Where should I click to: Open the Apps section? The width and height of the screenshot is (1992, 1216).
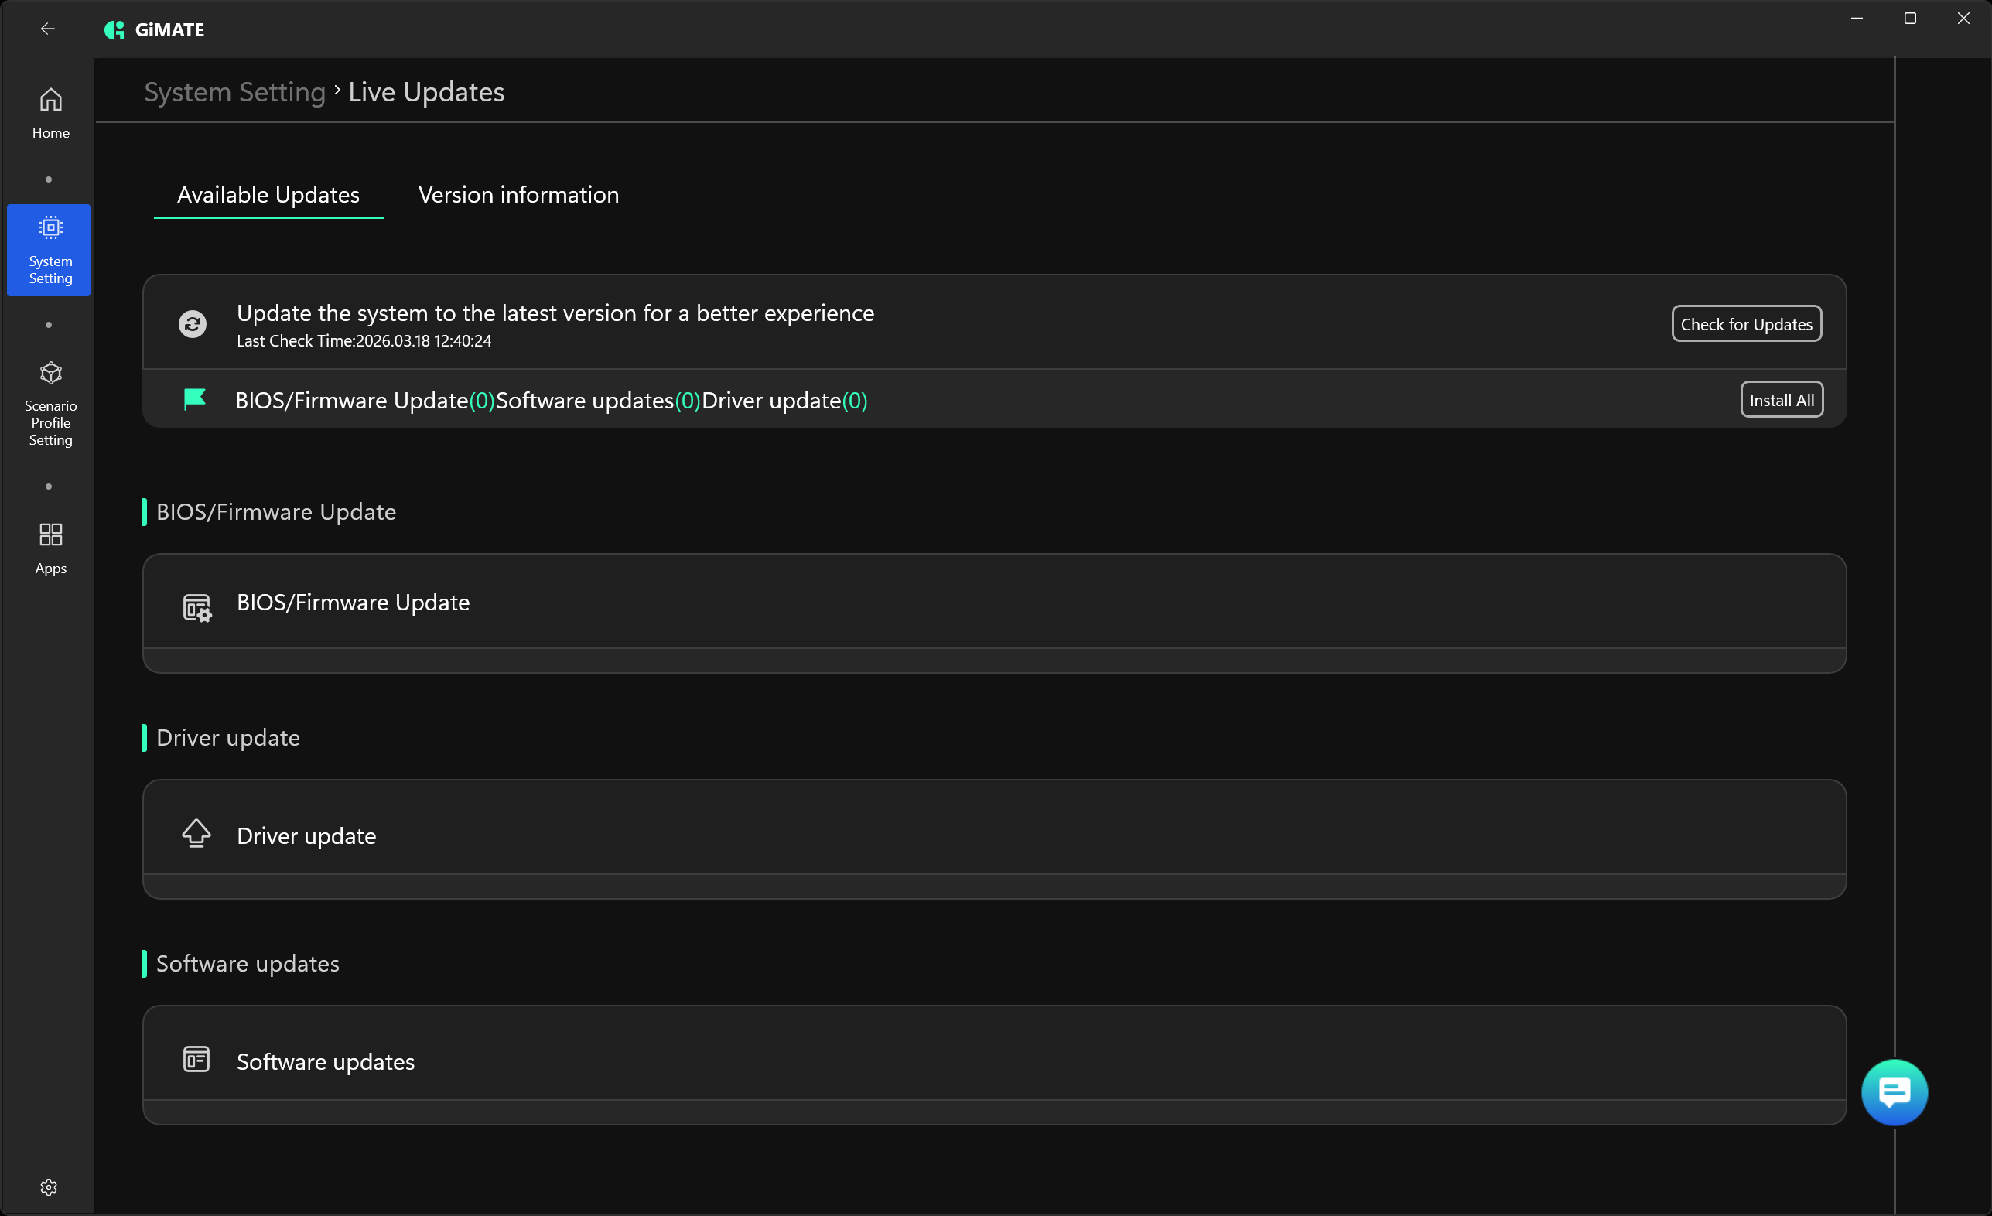click(x=50, y=548)
